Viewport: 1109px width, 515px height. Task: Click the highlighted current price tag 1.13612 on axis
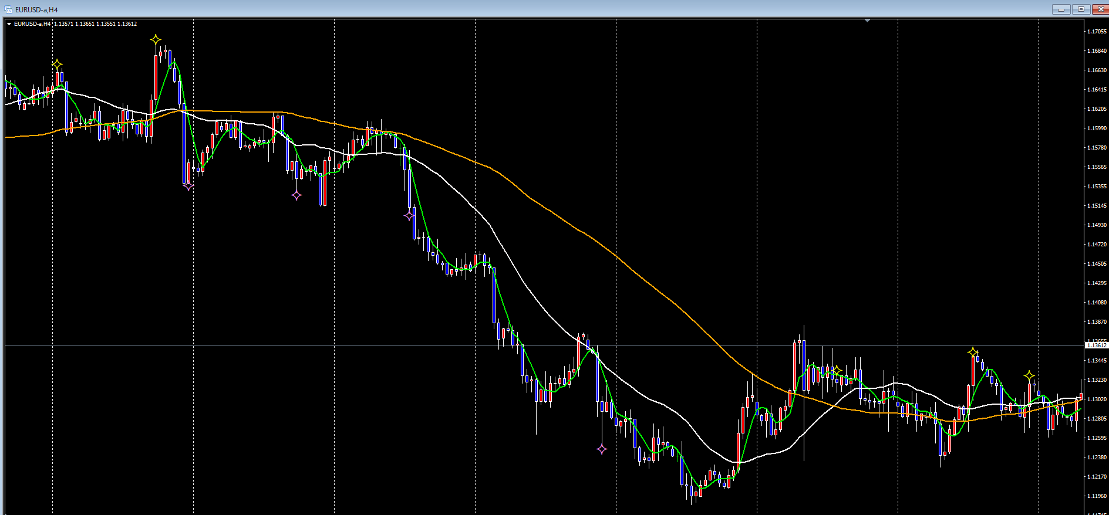pos(1096,345)
